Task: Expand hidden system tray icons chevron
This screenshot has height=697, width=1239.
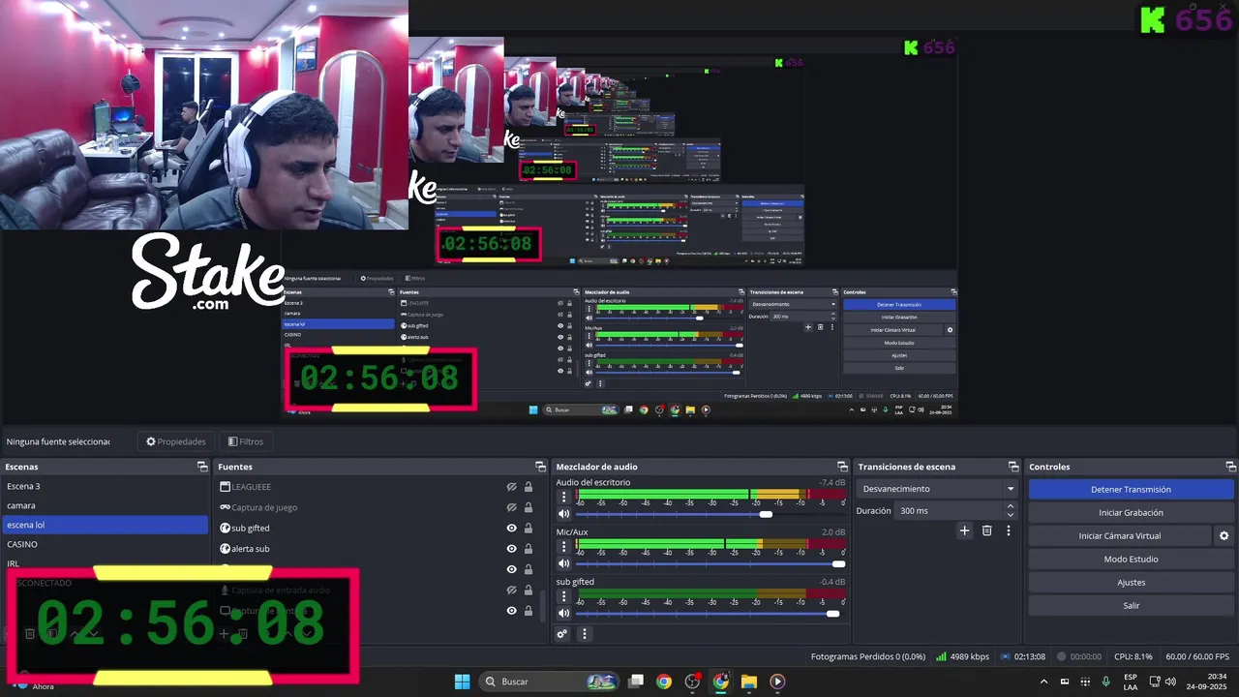Action: [x=1043, y=682]
